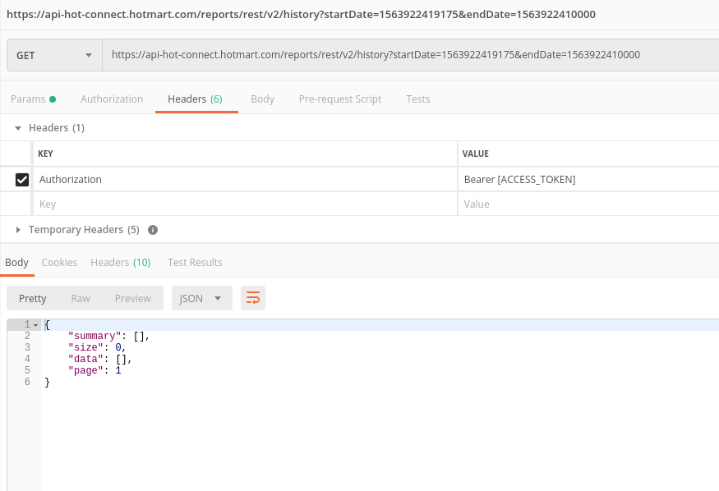The height and width of the screenshot is (491, 719).
Task: Open the Pre-request Script tab
Action: [340, 99]
